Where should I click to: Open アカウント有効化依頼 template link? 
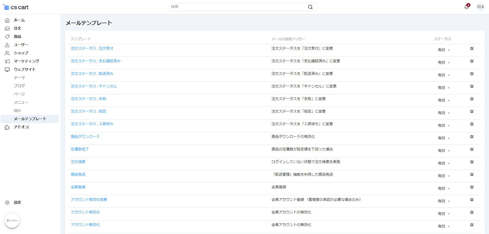pyautogui.click(x=89, y=200)
